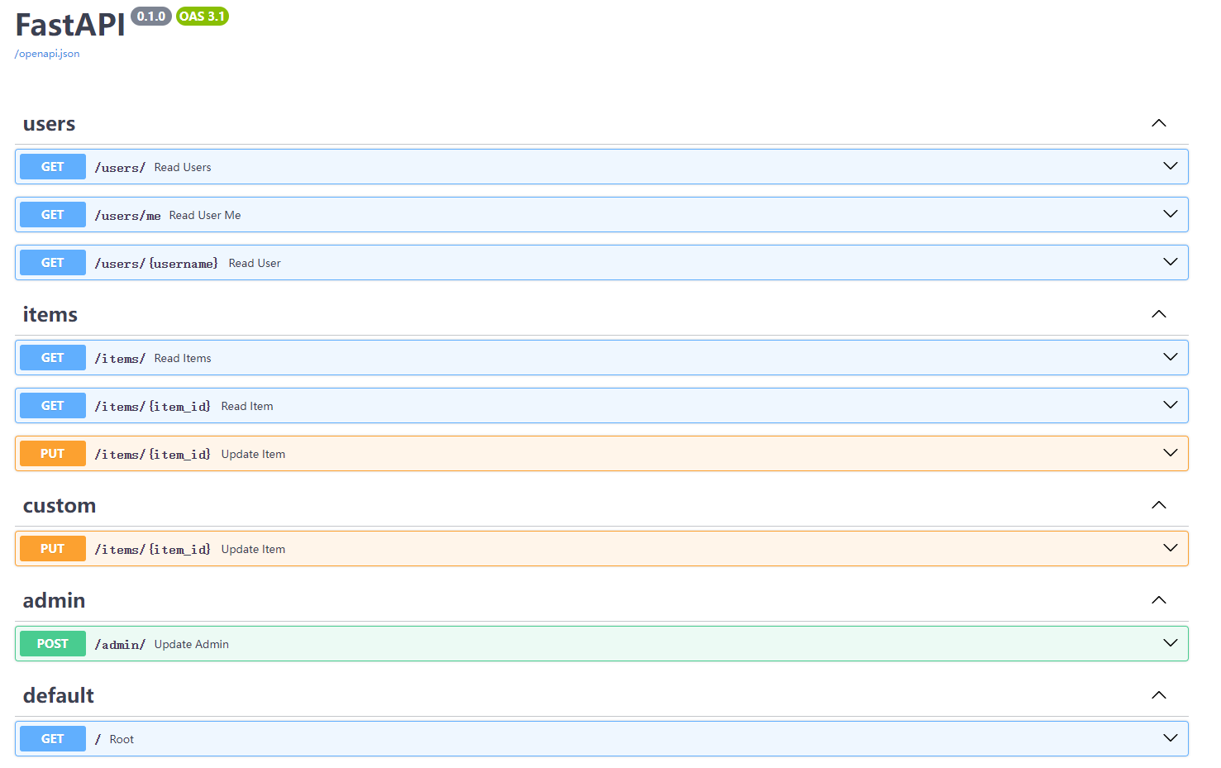Select the admin tag heading
This screenshot has height=768, width=1221.
coord(54,601)
